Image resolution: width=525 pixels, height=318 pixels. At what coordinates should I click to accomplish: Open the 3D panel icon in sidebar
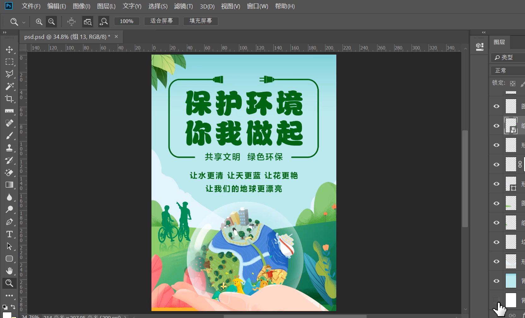(479, 46)
